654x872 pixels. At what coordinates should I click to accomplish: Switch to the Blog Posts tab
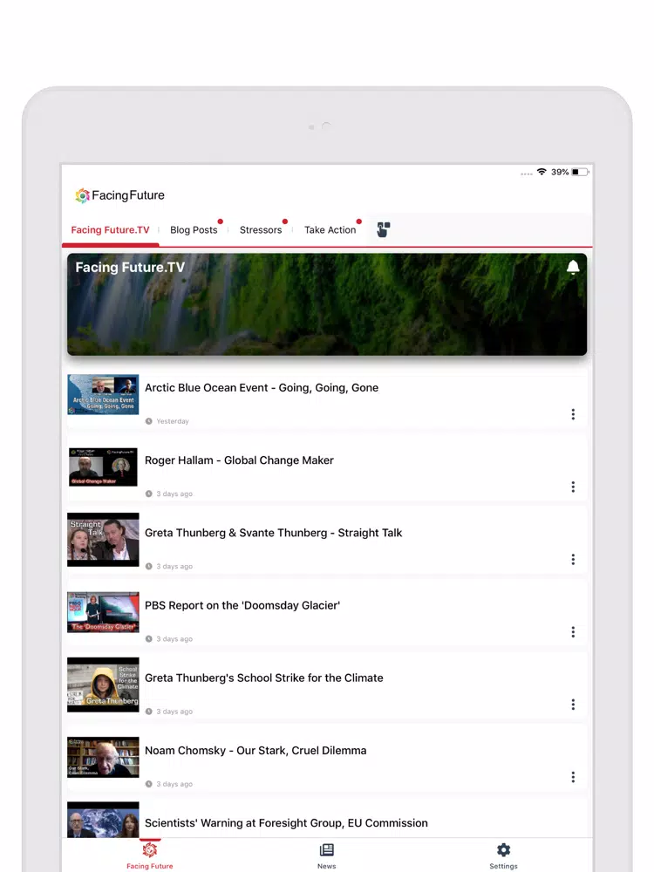coord(194,229)
